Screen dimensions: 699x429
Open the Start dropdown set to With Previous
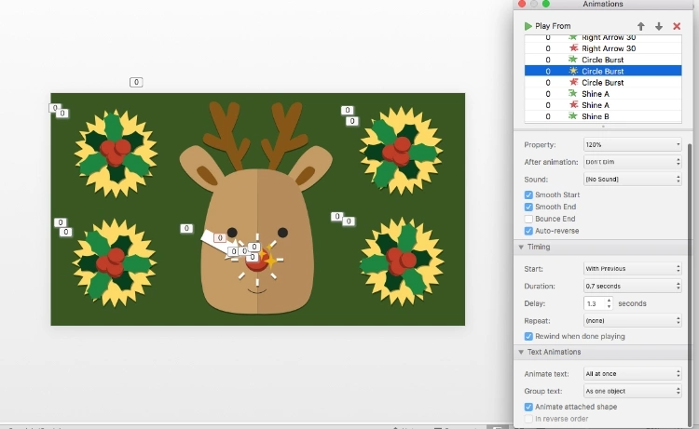pyautogui.click(x=632, y=269)
